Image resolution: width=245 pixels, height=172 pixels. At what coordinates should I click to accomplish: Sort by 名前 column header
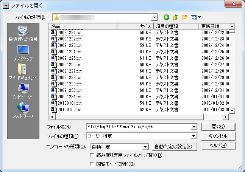(83, 26)
